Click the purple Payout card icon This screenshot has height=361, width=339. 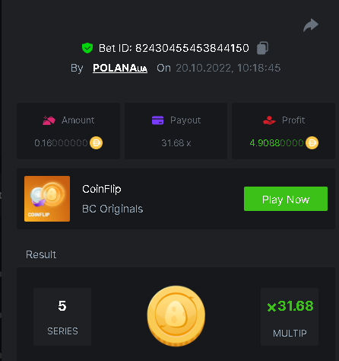(157, 120)
